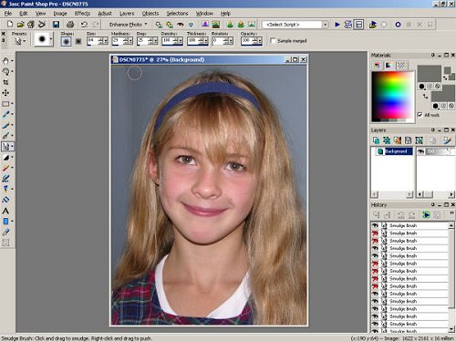Image resolution: width=456 pixels, height=342 pixels.
Task: Toggle the crossed eye on the second Smudge Brush step
Action: (x=375, y=233)
